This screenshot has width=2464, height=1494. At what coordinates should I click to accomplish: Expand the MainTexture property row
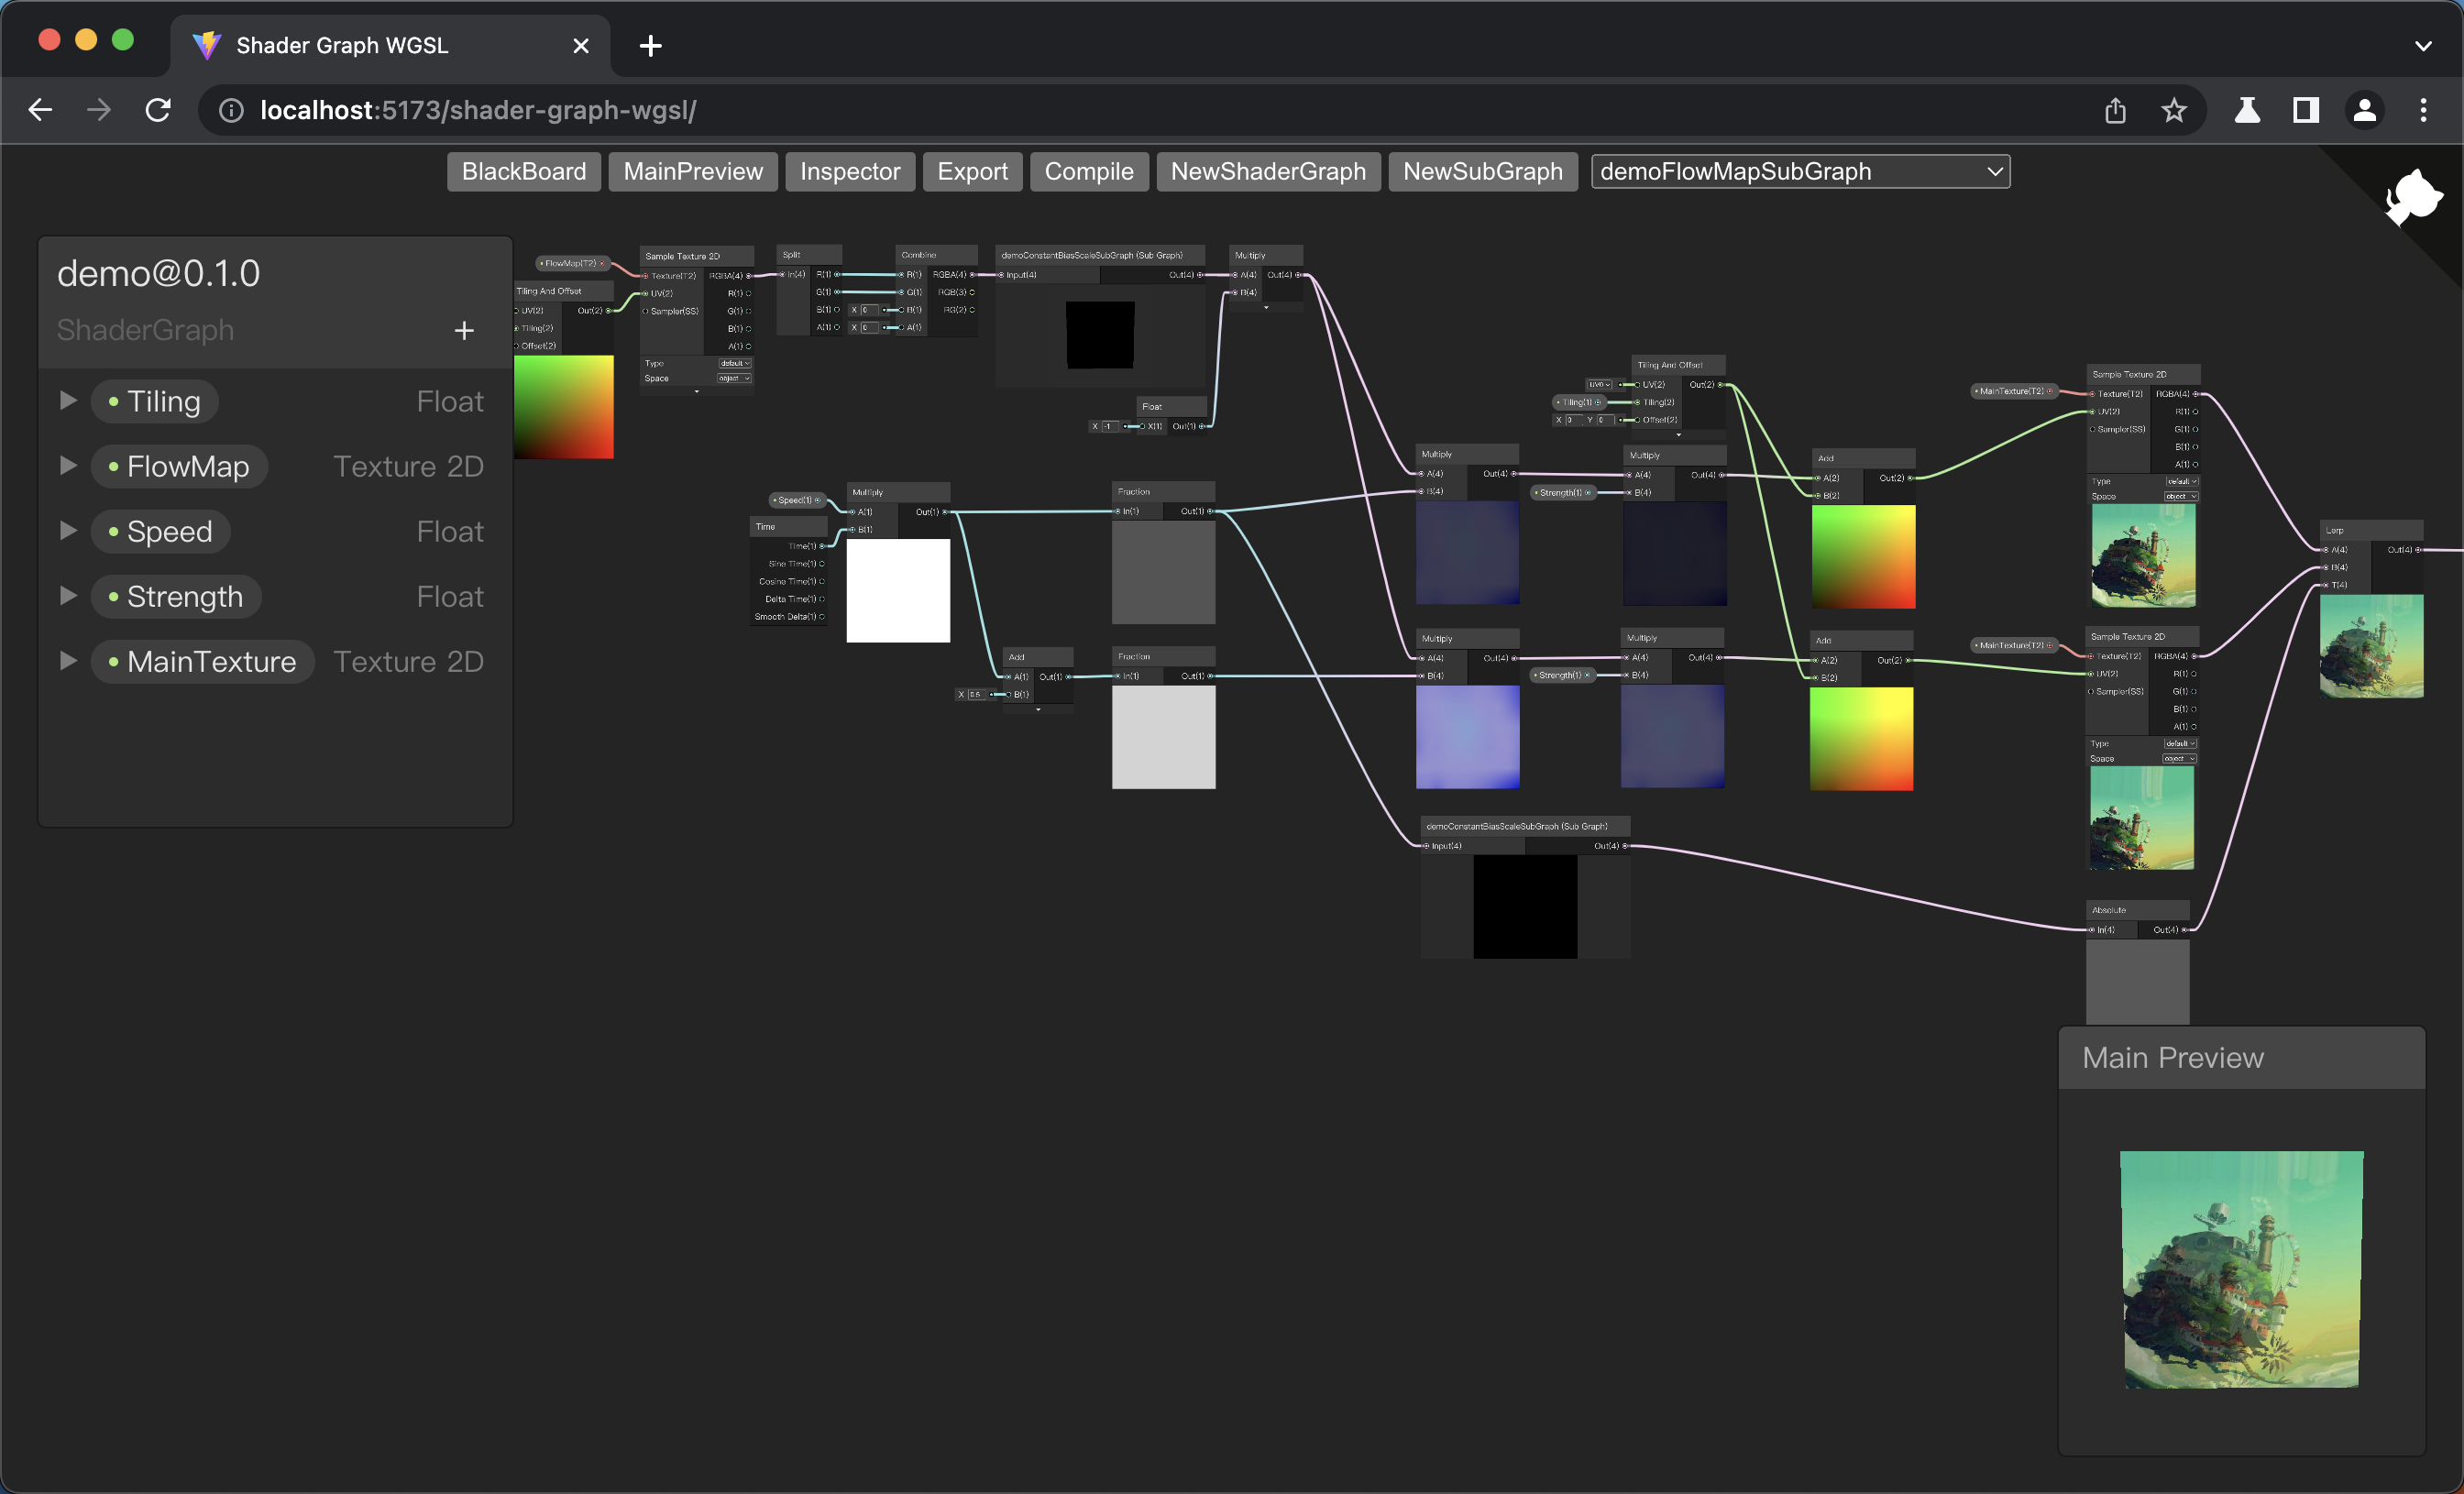pyautogui.click(x=68, y=661)
